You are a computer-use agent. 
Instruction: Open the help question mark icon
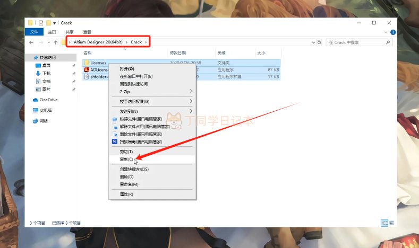click(x=393, y=32)
